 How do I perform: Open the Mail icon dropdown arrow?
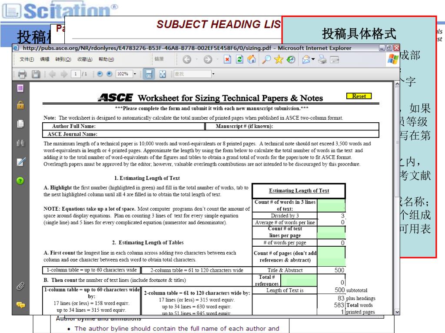pyautogui.click(x=313, y=59)
